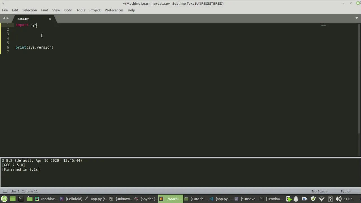Open the Tools menu
The image size is (361, 203).
[81, 10]
